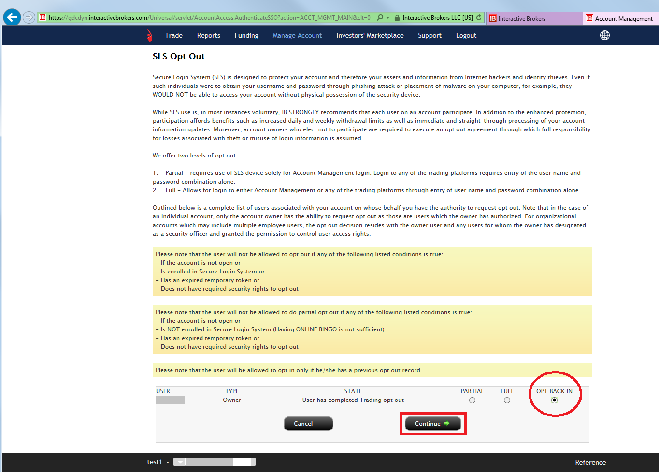Click the refresh icon in address bar
The height and width of the screenshot is (472, 659).
coord(479,17)
